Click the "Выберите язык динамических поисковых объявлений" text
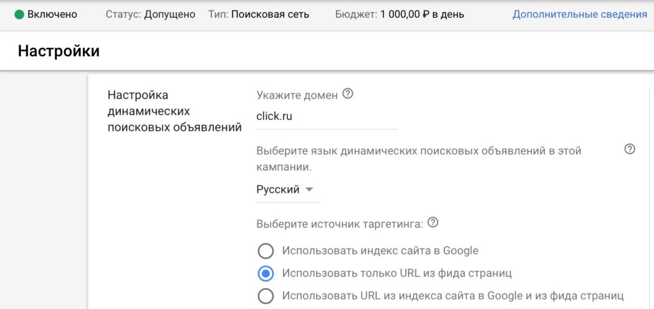Screen dimensions: 654x309 point(418,151)
